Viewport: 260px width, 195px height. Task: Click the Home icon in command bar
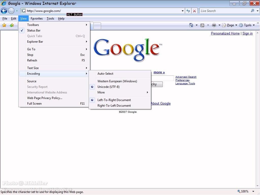coord(191,25)
